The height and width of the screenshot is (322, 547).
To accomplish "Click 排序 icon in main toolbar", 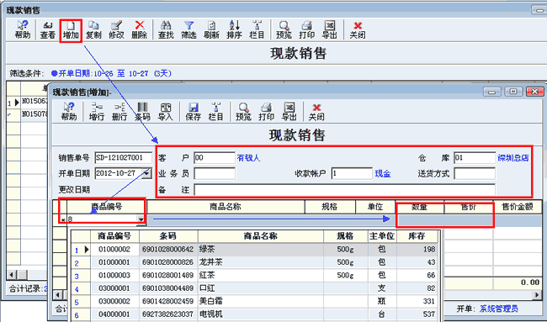I will pos(234,29).
